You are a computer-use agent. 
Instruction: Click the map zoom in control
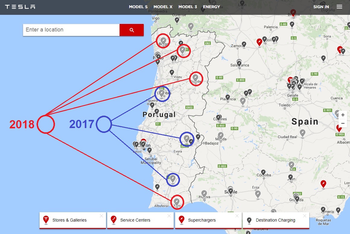(x=343, y=115)
